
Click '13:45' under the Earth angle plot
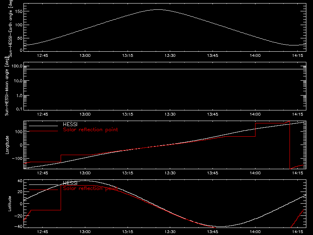pos(212,56)
